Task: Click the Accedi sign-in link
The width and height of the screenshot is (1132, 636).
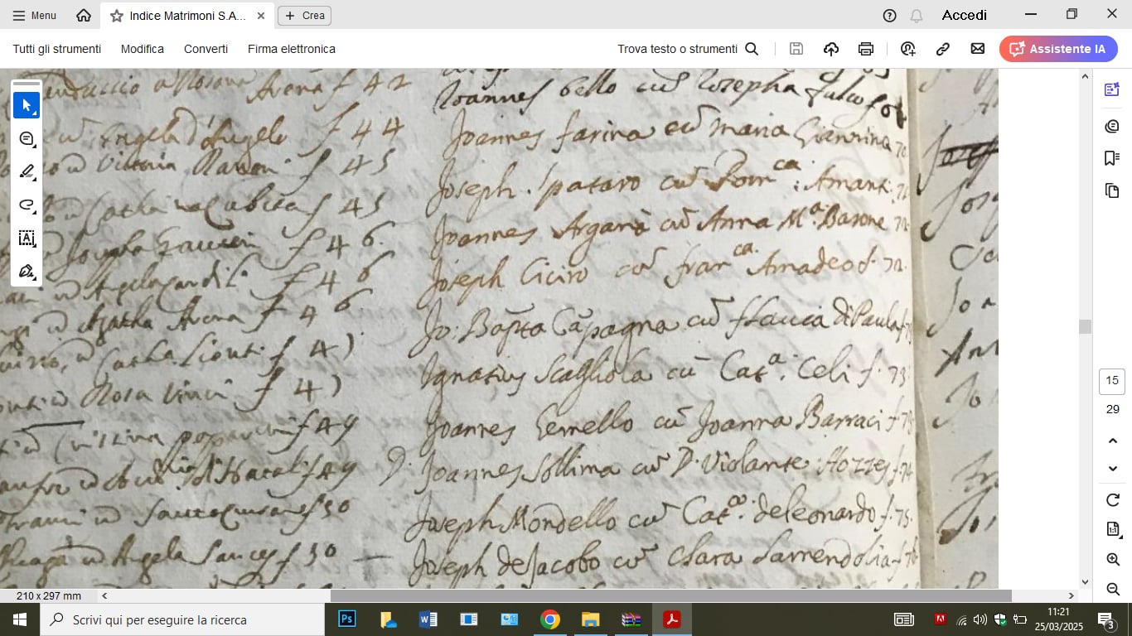Action: click(x=964, y=15)
